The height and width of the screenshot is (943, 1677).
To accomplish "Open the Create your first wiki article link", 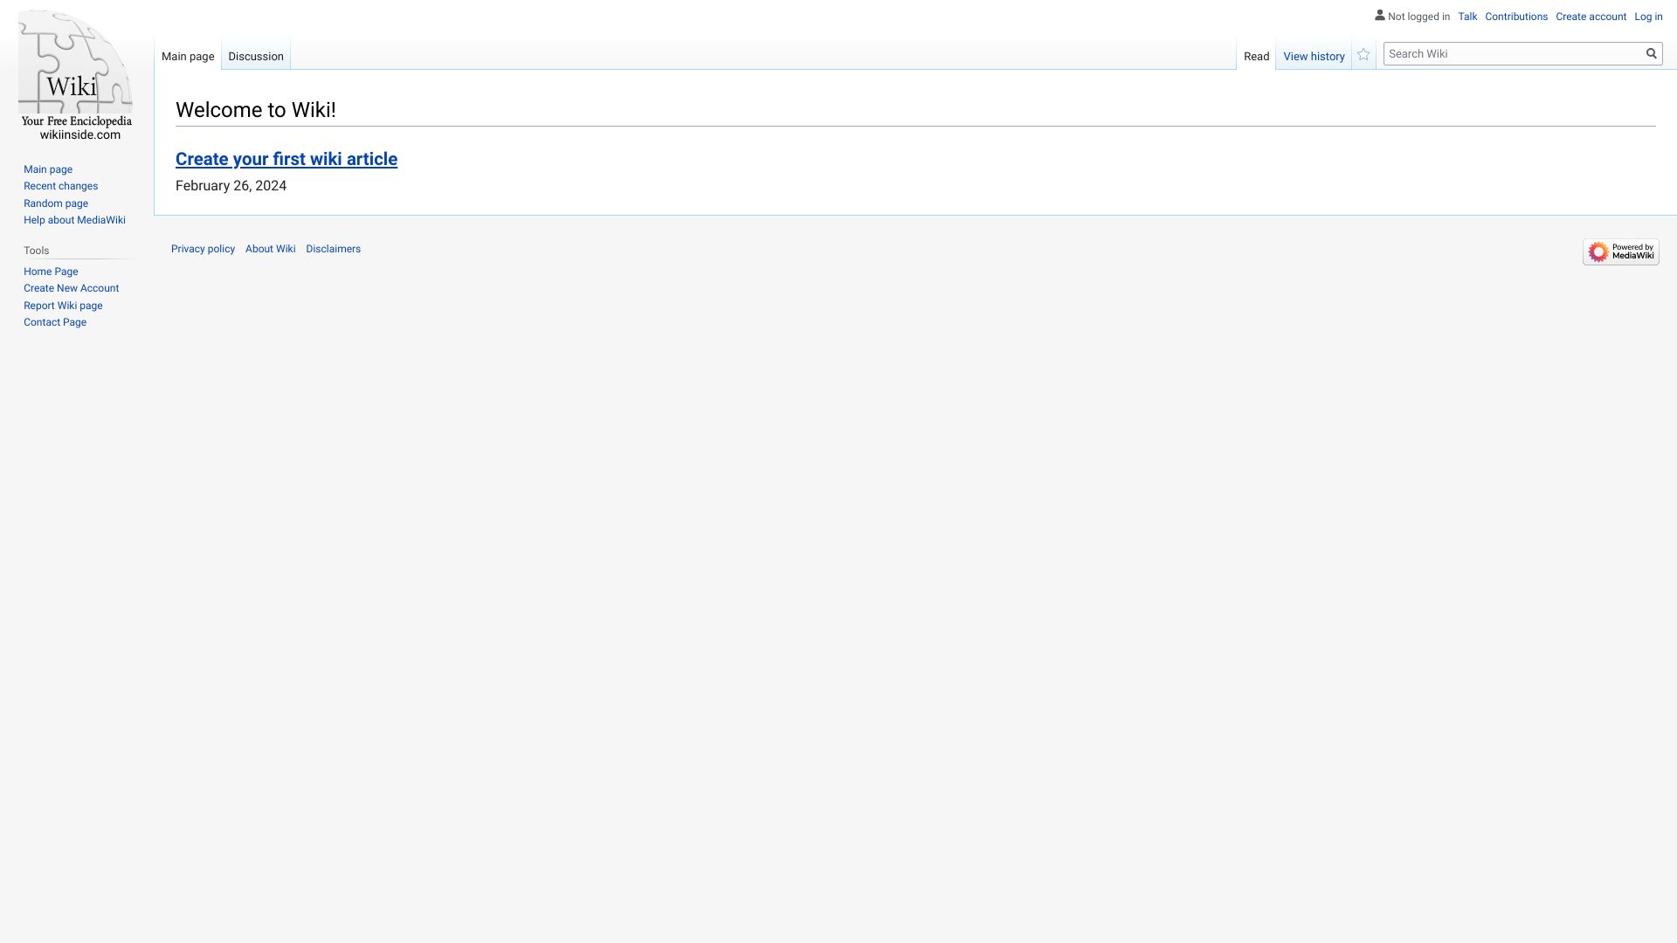I will tap(286, 158).
